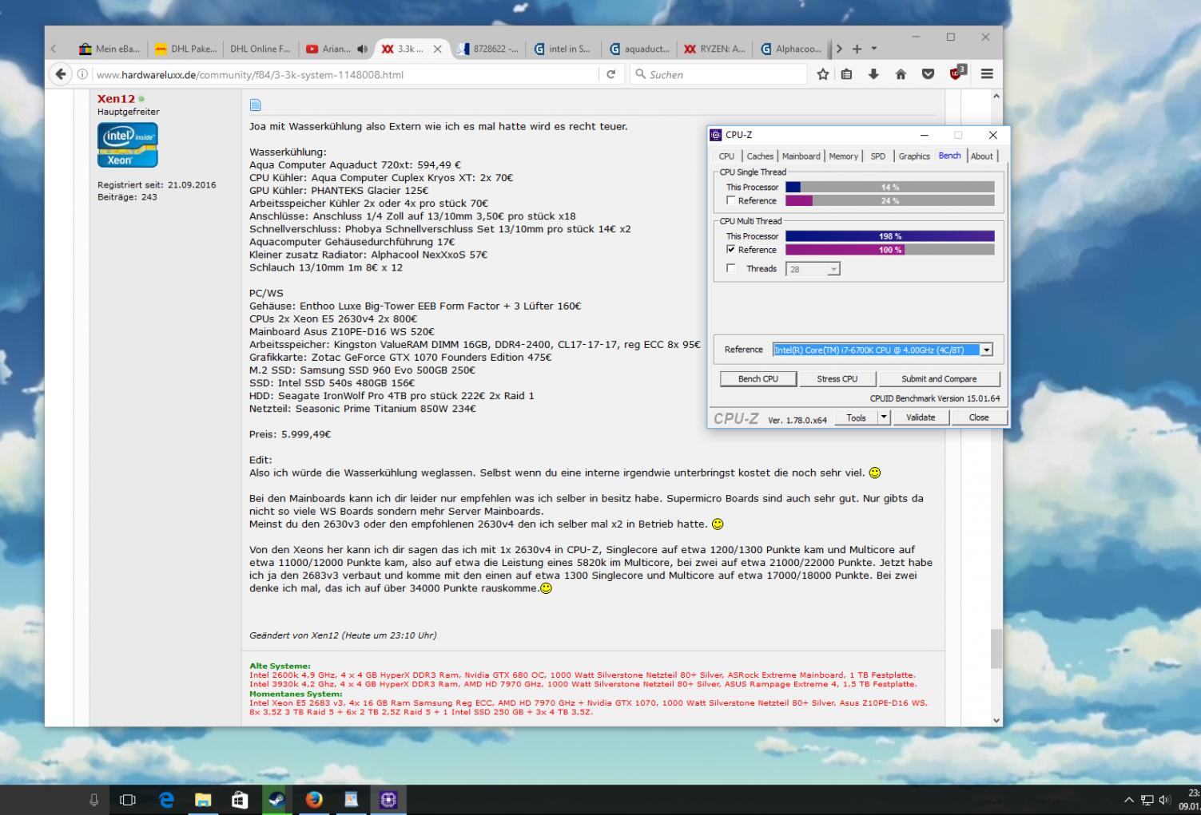Enable Single Thread Reference checkbox in CPU-Z
The image size is (1201, 815).
[730, 200]
